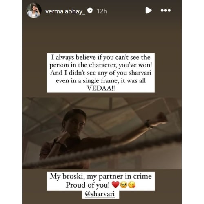Click the verma.abhay_ username
This screenshot has height=204, width=204.
(x=65, y=11)
